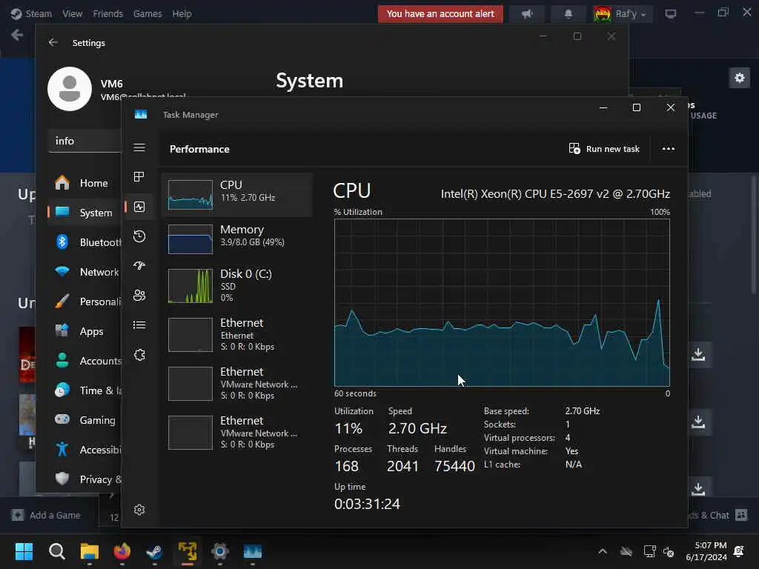
Task: Click Steam big picture display icon
Action: click(670, 14)
